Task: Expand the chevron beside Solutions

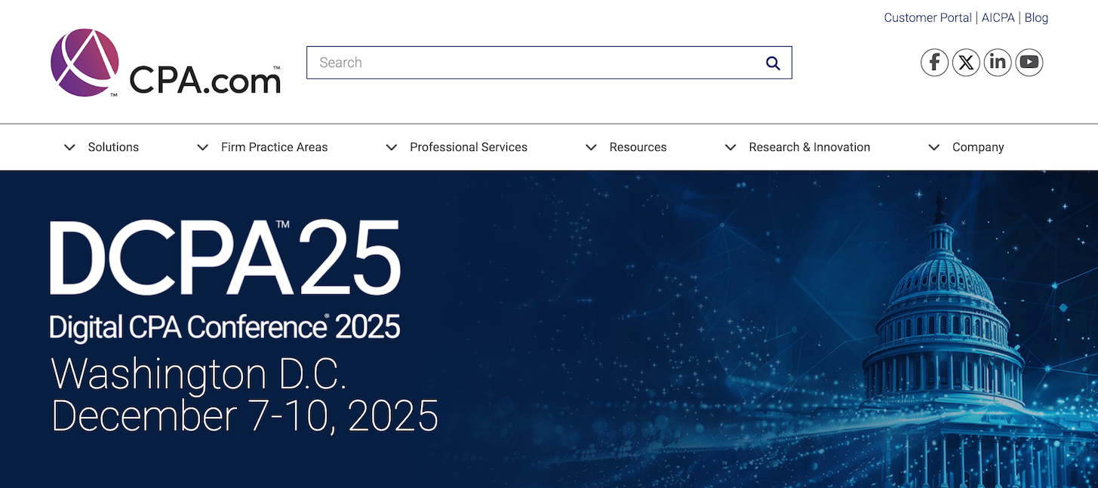Action: tap(69, 147)
